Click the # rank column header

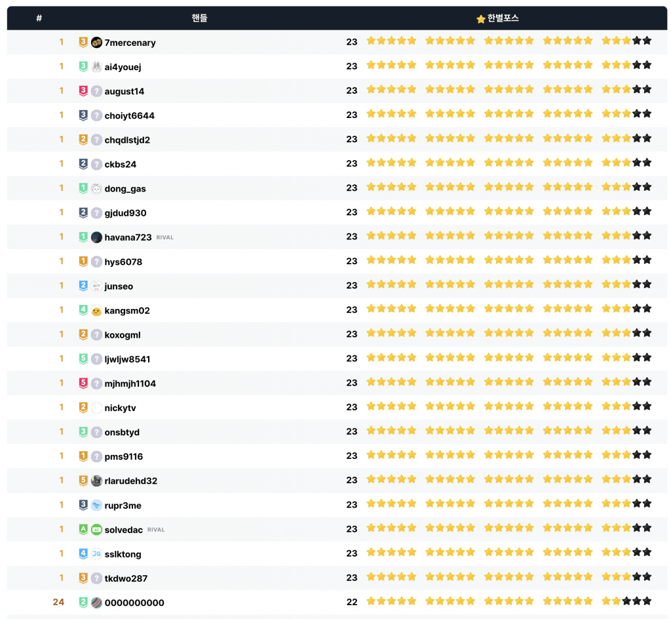[x=39, y=18]
